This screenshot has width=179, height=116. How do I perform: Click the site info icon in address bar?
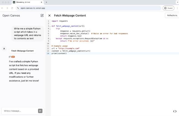pyautogui.click(x=18, y=8)
